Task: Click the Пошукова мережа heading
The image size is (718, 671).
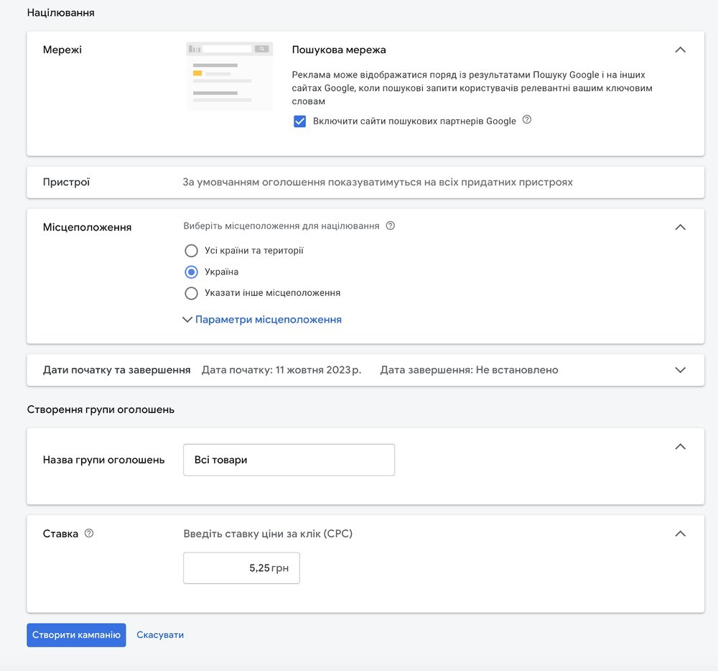Action: pyautogui.click(x=339, y=50)
